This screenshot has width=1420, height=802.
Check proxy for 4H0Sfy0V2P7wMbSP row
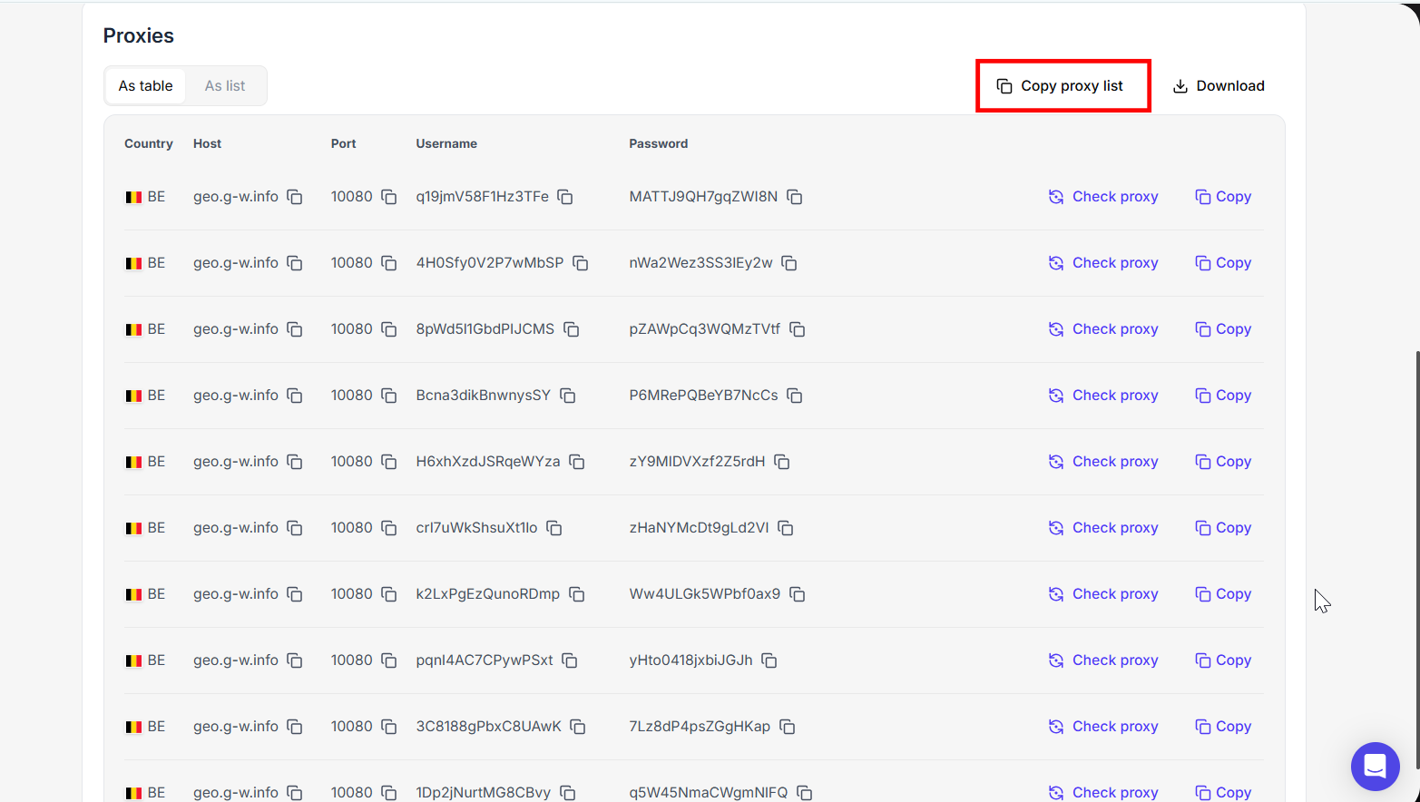1103,263
